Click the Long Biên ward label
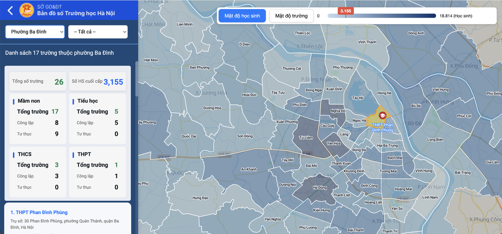502x234 pixels. click(435, 140)
